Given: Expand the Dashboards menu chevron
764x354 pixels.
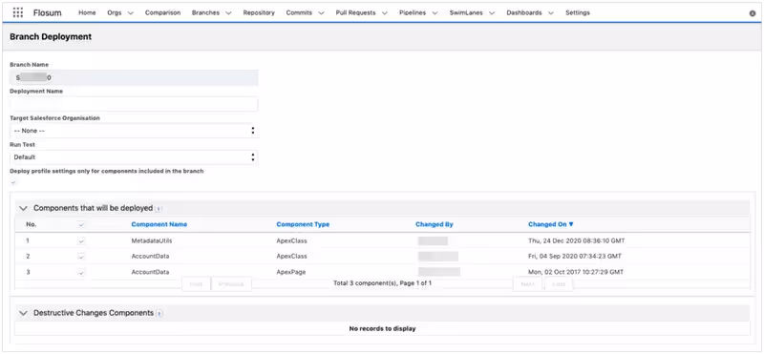Looking at the screenshot, I should pos(551,13).
